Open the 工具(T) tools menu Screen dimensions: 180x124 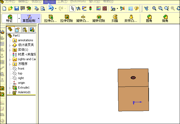point(62,2)
